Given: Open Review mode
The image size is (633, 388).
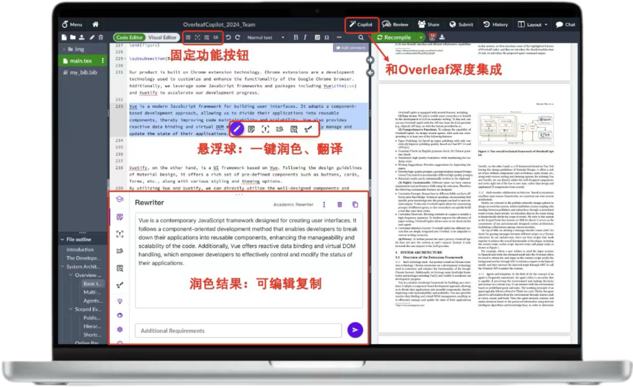Looking at the screenshot, I should [x=395, y=25].
